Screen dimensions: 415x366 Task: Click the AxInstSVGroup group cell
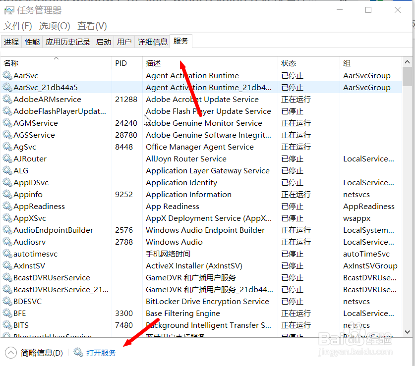pos(370,266)
